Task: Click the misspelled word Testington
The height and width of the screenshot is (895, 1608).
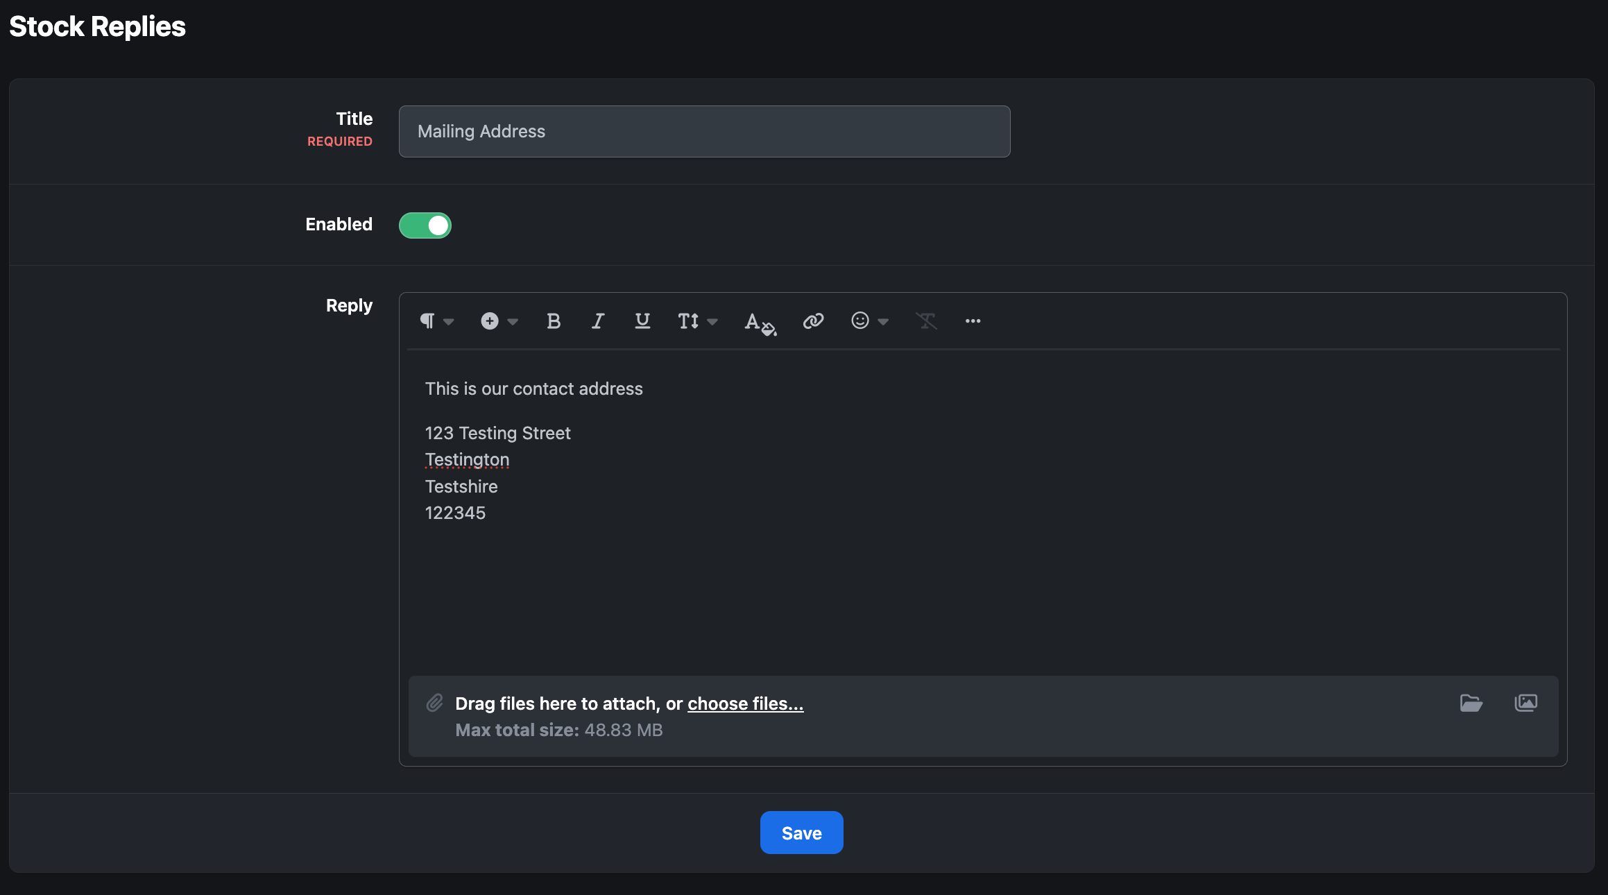Action: pos(467,460)
